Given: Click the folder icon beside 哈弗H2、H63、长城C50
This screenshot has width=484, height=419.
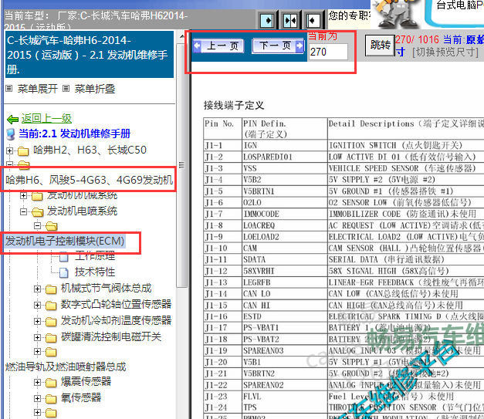Looking at the screenshot, I should click(23, 151).
